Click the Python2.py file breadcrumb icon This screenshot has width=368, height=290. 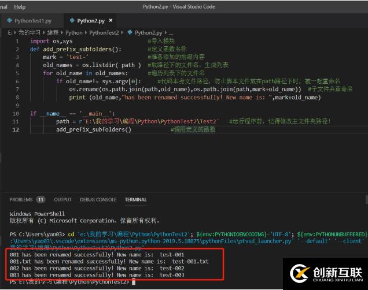click(x=130, y=33)
